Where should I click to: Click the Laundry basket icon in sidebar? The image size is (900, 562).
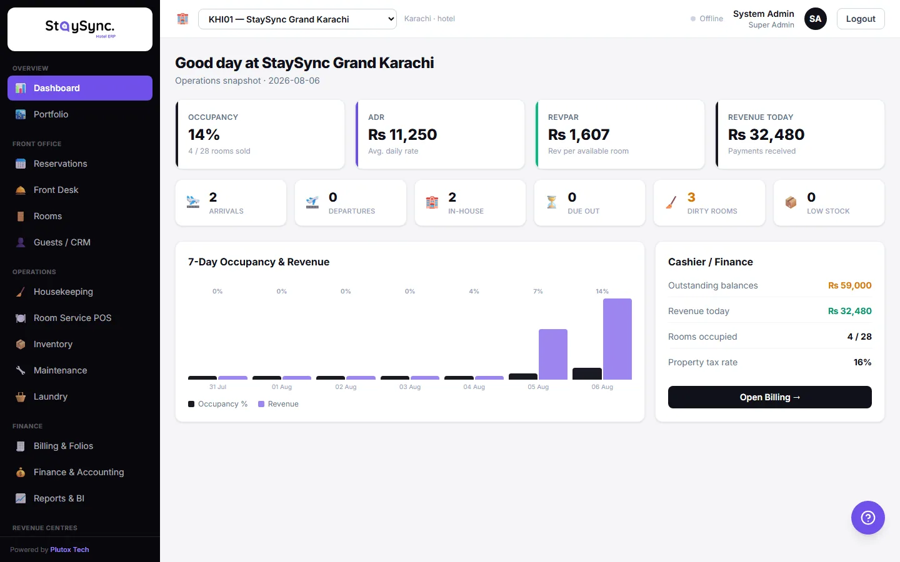coord(21,397)
